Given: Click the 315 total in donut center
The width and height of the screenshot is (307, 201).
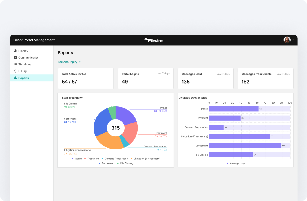Looking at the screenshot, I should pyautogui.click(x=116, y=128).
